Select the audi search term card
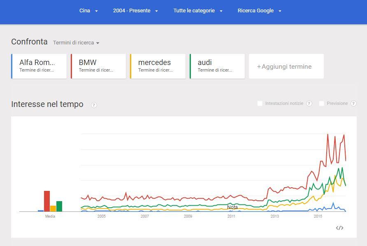This screenshot has height=246, width=367. click(x=217, y=66)
